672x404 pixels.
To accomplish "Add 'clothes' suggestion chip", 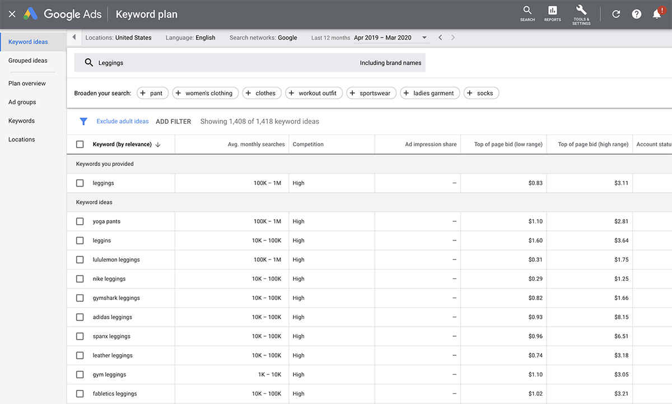I will (x=262, y=93).
